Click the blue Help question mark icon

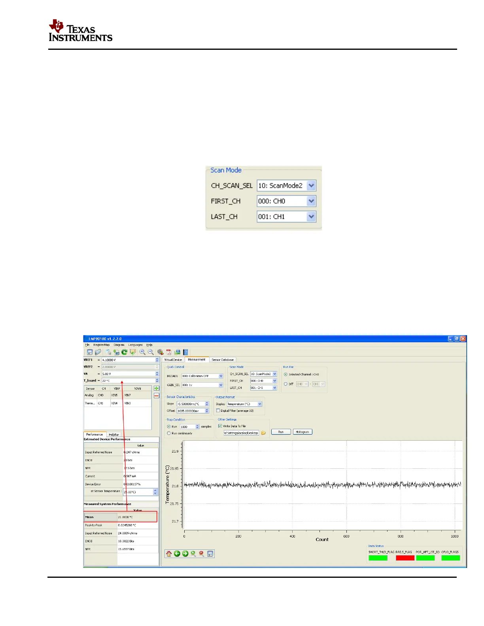pos(185,352)
